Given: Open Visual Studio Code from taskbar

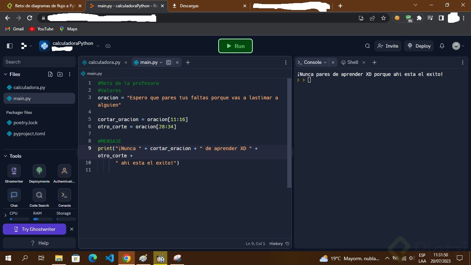Looking at the screenshot, I should [x=110, y=258].
